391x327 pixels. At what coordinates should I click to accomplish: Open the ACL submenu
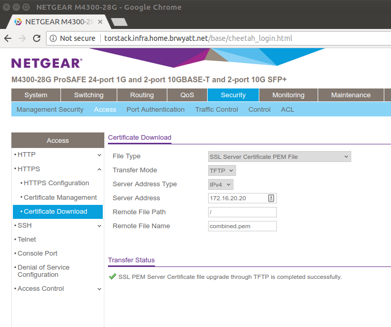click(288, 109)
